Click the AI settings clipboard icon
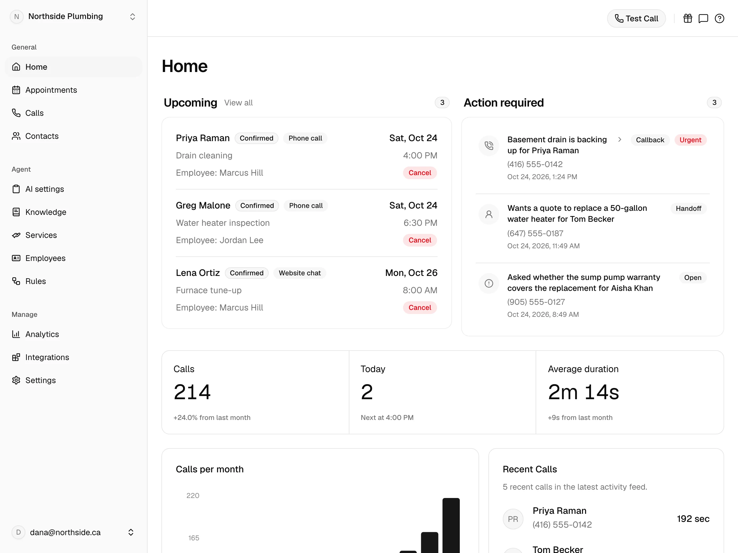This screenshot has height=553, width=738. click(16, 189)
